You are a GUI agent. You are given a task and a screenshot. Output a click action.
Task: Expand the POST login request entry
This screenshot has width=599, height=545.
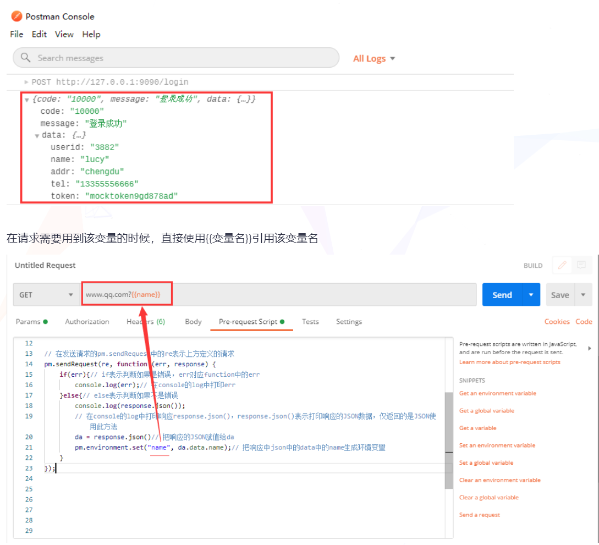tap(26, 82)
